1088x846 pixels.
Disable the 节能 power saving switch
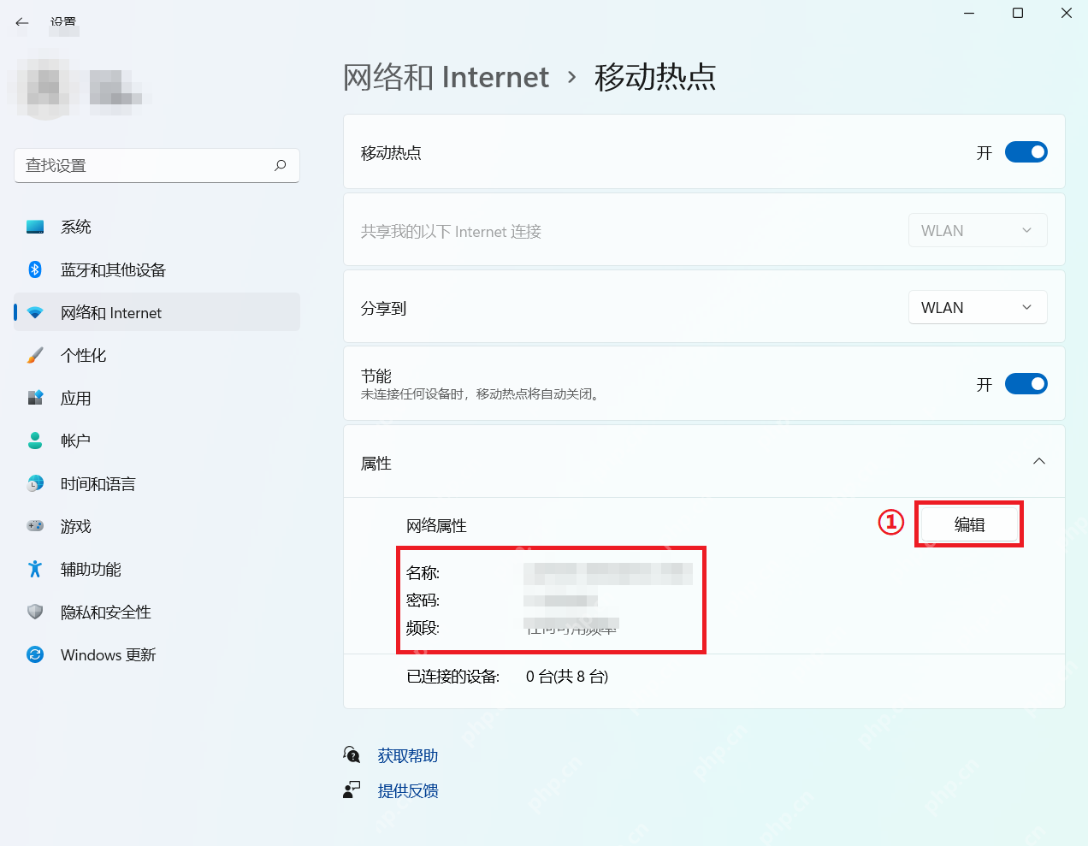1026,383
